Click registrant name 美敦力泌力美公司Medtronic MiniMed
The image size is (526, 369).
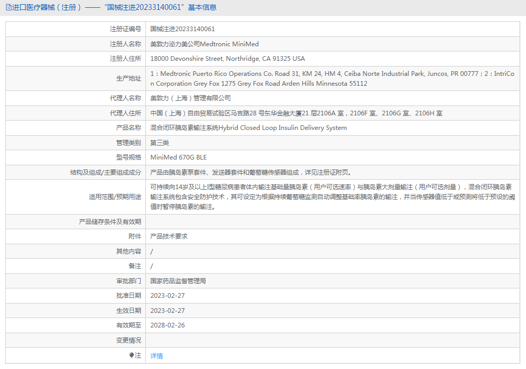(204, 44)
